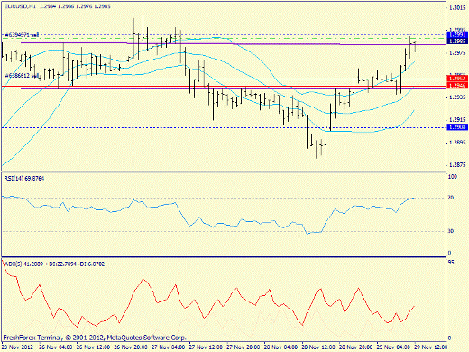469x352 pixels.
Task: Click the RSI(14) 69.8764 indicator label
Action: pos(24,179)
